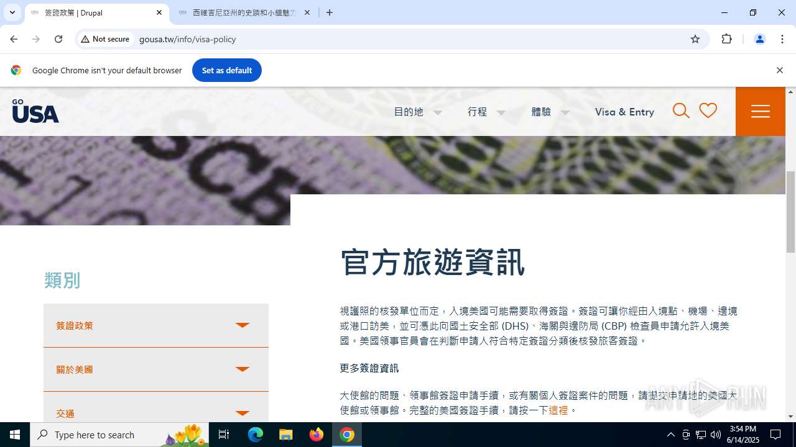Close the 簽證政策 | Drupal tab

159,12
